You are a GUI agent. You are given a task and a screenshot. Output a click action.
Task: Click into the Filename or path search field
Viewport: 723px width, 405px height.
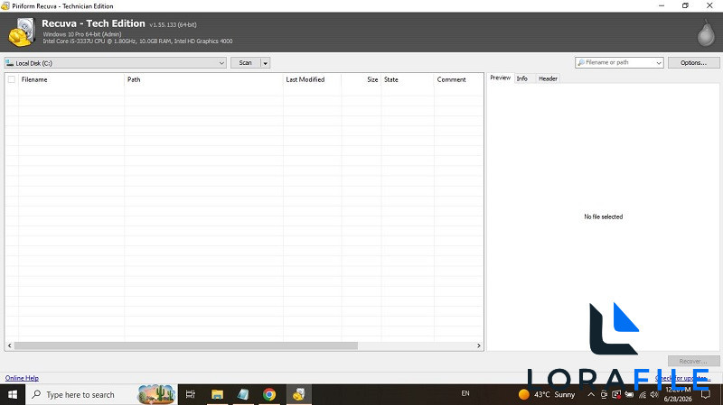point(615,62)
